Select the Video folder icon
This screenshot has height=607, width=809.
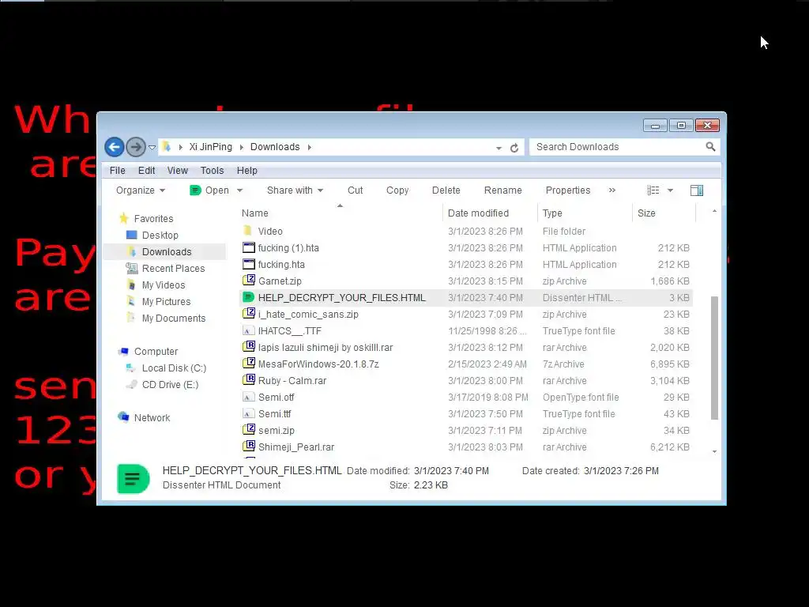(x=248, y=230)
